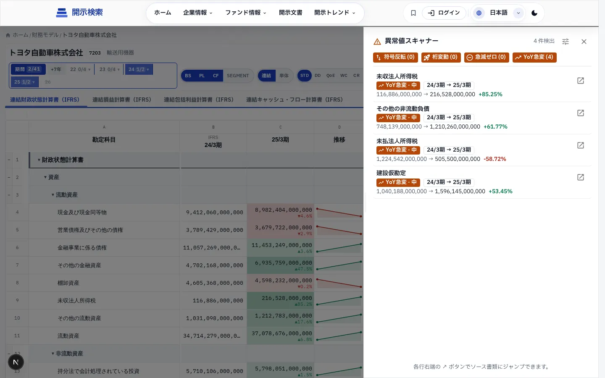Open source document for 建設仮勘定
Viewport: 605px width, 378px height.
click(x=581, y=177)
